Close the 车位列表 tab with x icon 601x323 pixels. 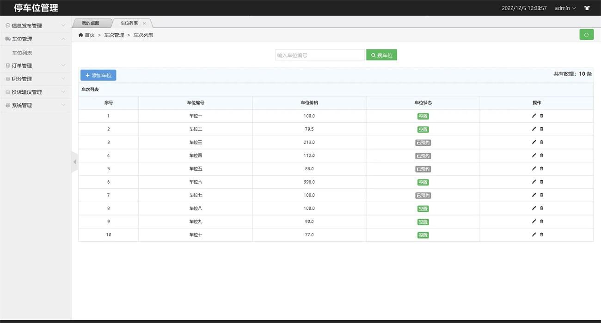[x=144, y=23]
